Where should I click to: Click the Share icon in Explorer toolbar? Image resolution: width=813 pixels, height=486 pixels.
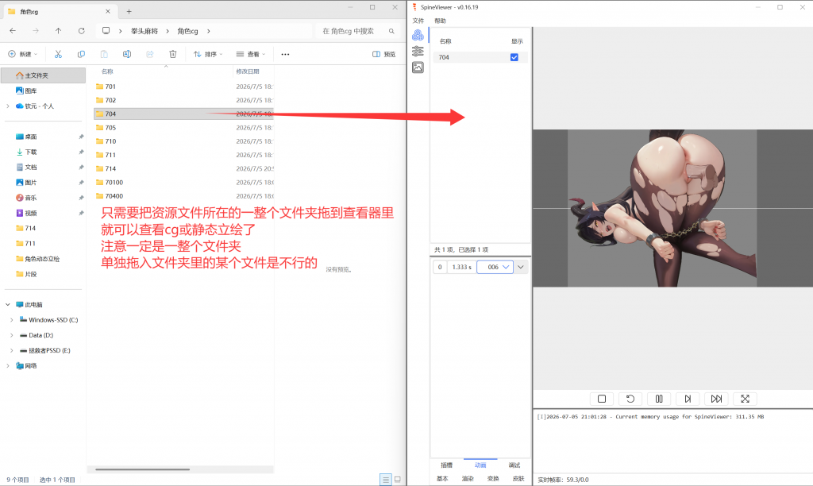click(x=150, y=54)
